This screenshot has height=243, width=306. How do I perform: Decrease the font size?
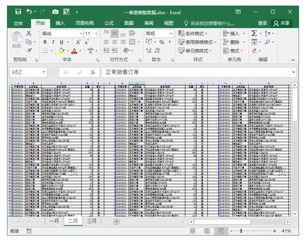[x=87, y=42]
